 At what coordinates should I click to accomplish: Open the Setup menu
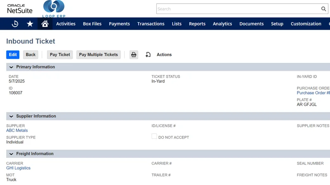click(277, 24)
